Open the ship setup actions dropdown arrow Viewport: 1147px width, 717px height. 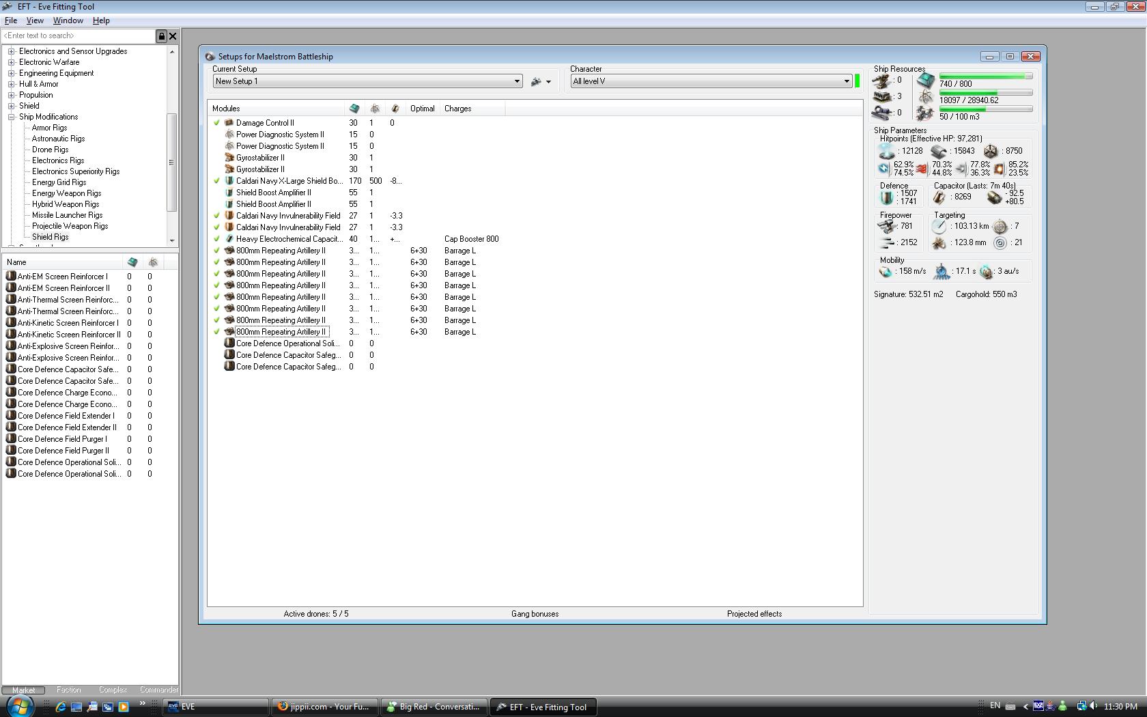click(x=548, y=82)
